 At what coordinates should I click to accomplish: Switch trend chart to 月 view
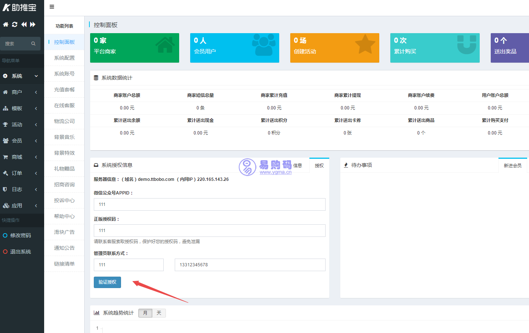coord(145,313)
